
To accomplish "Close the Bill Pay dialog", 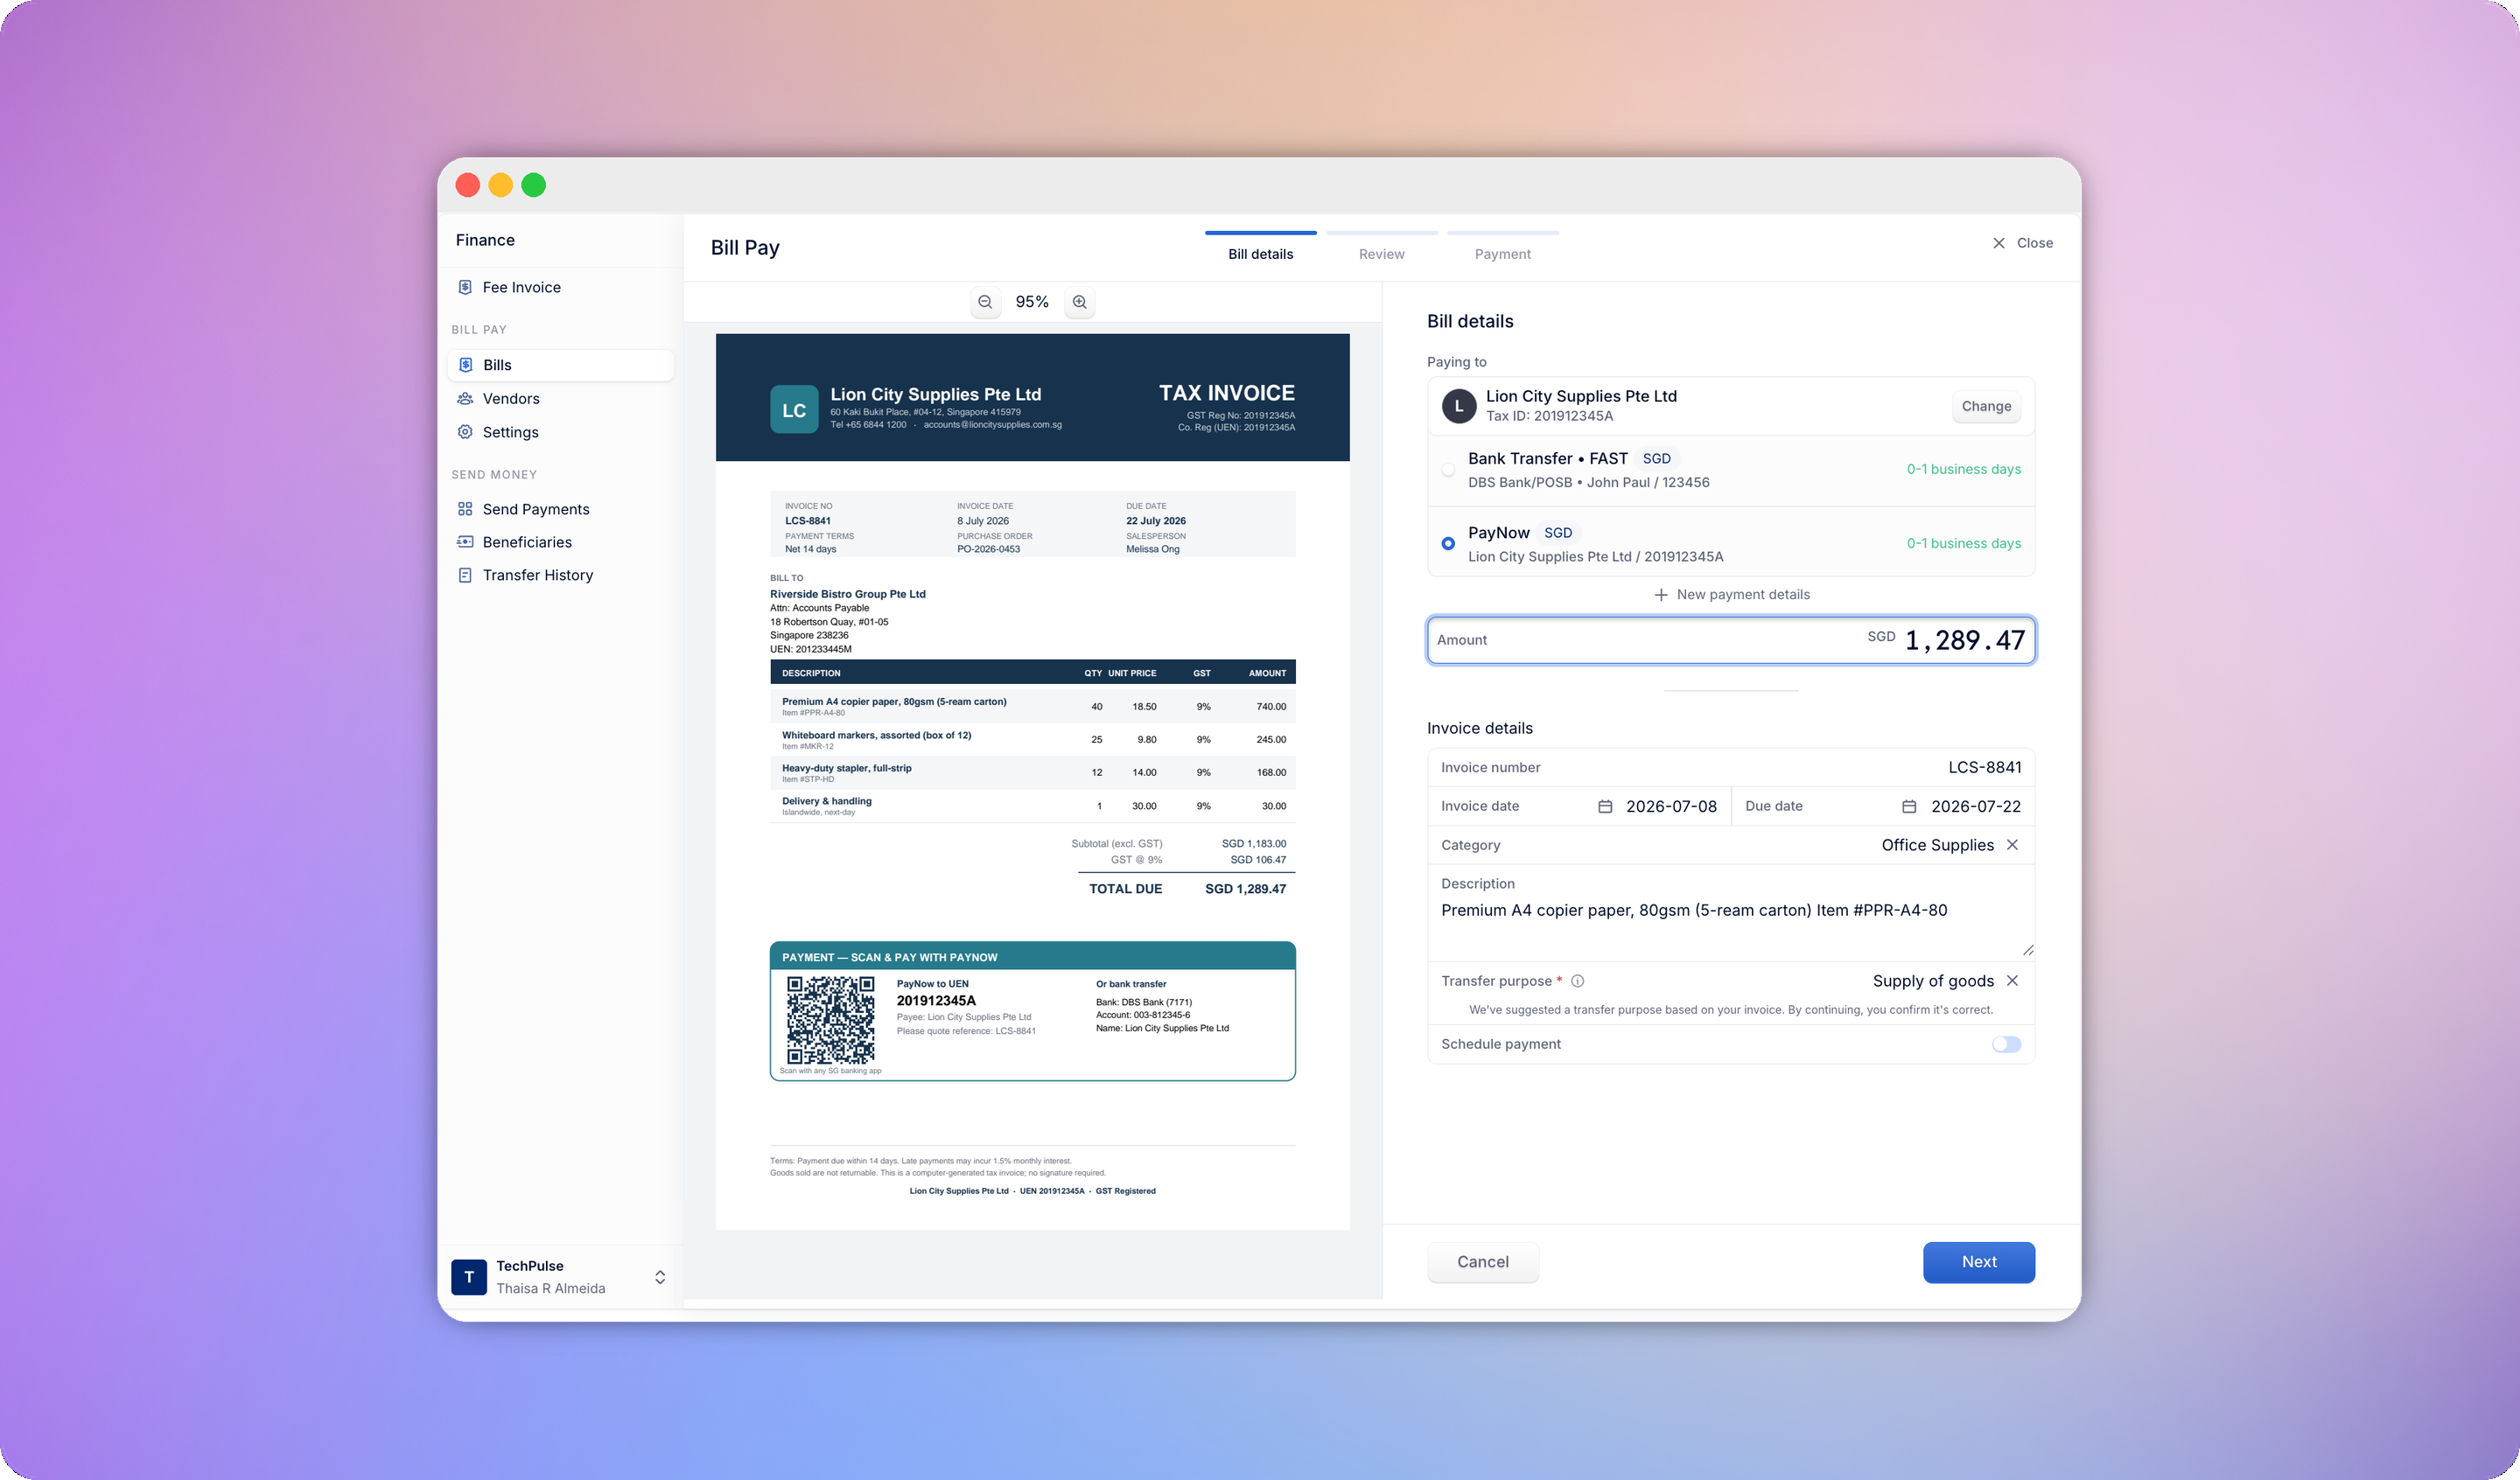I will [2022, 243].
